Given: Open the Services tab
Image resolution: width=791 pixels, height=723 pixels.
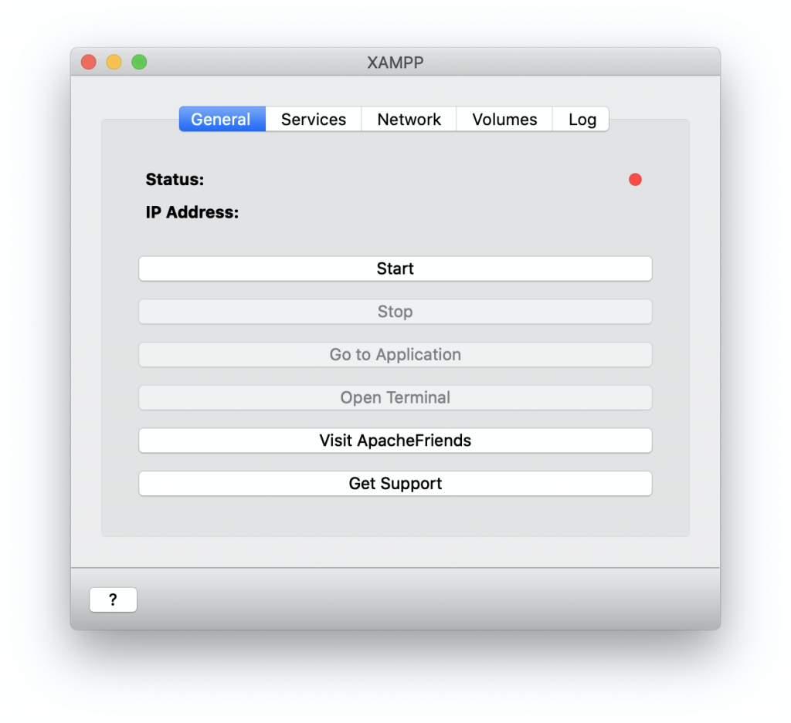Looking at the screenshot, I should coord(314,120).
